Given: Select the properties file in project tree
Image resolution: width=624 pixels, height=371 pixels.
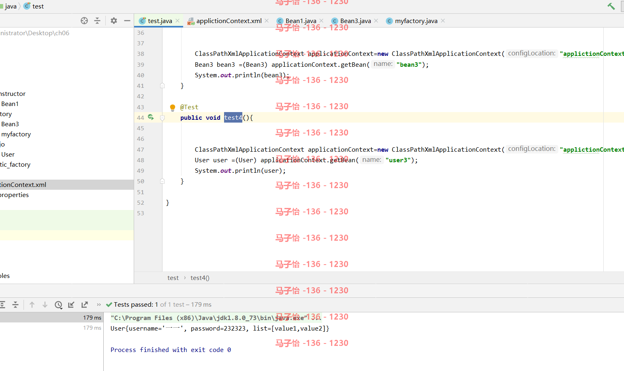Looking at the screenshot, I should [14, 195].
